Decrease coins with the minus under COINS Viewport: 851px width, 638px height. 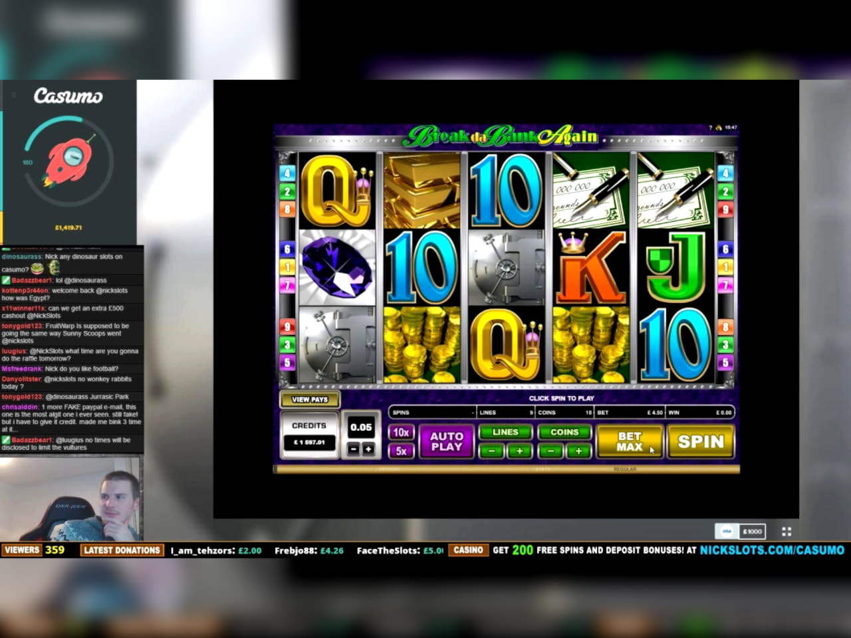click(x=550, y=451)
